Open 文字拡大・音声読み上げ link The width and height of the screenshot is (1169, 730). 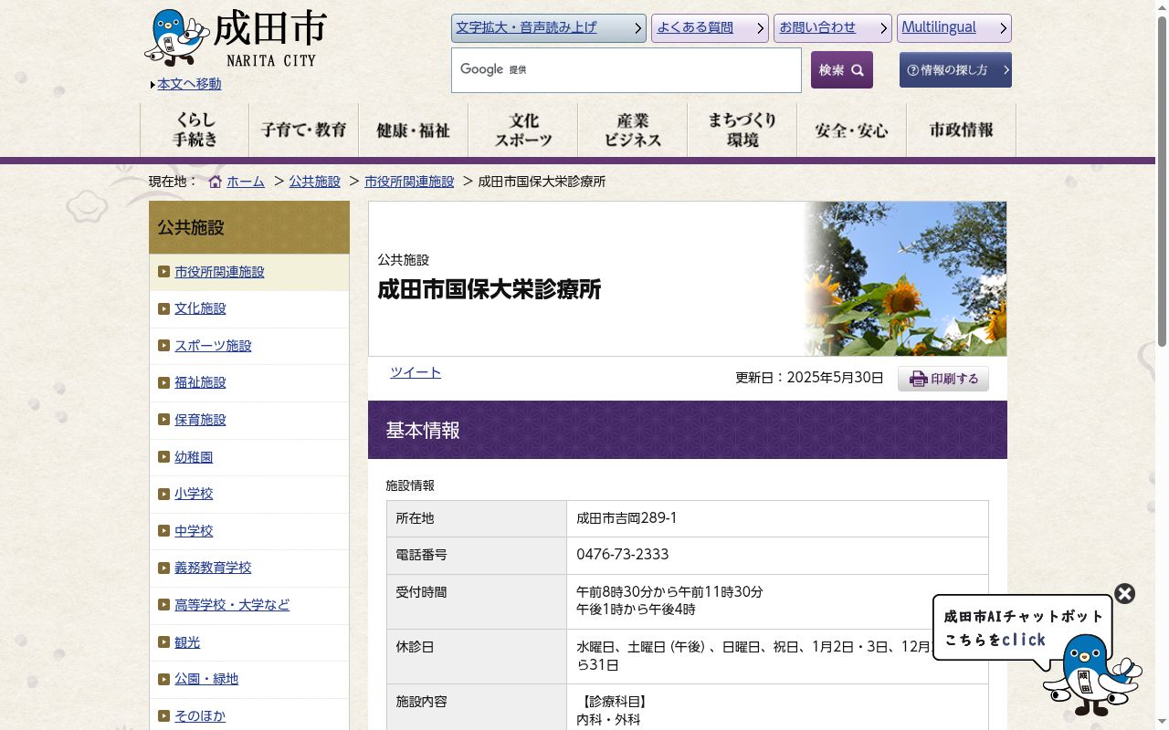(x=549, y=28)
